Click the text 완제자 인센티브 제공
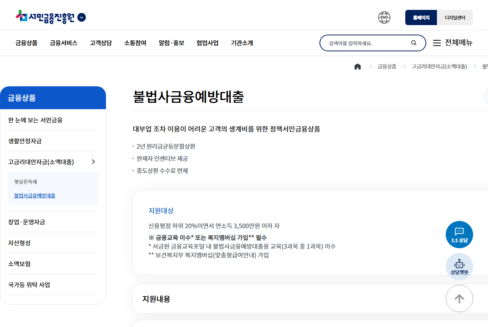This screenshot has height=327, width=488. point(162,159)
